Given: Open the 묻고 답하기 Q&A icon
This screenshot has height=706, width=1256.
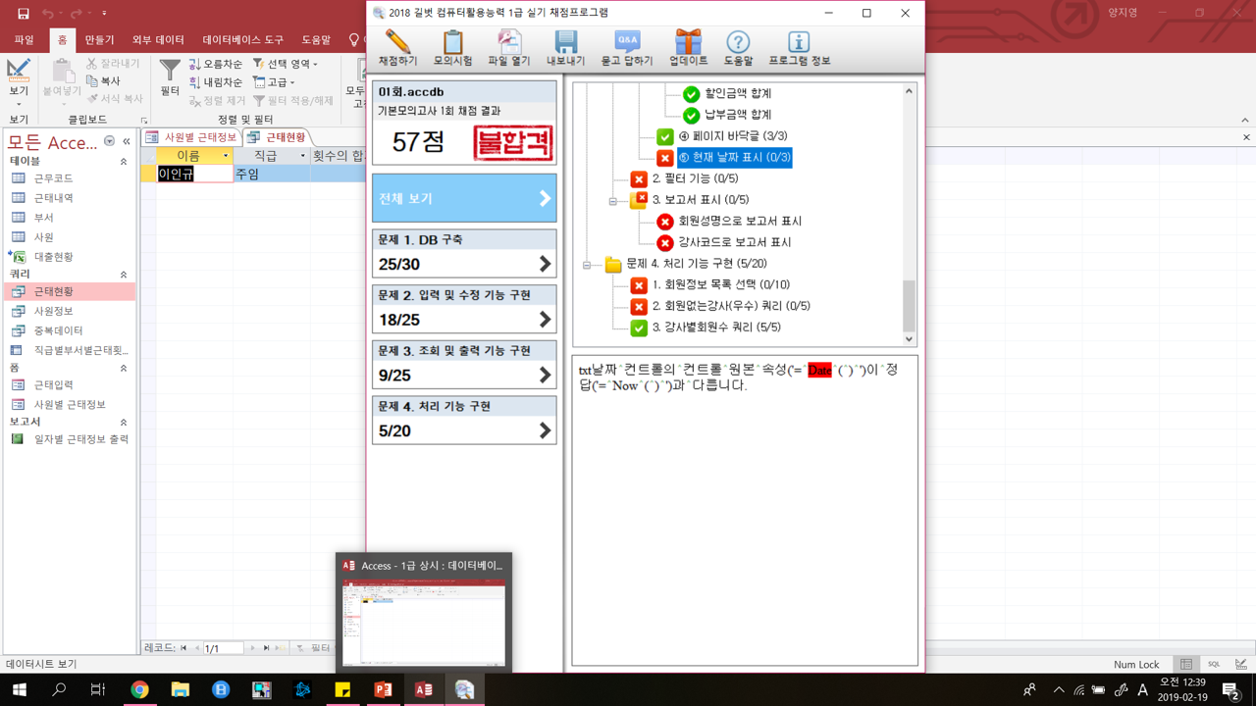Looking at the screenshot, I should pyautogui.click(x=627, y=47).
